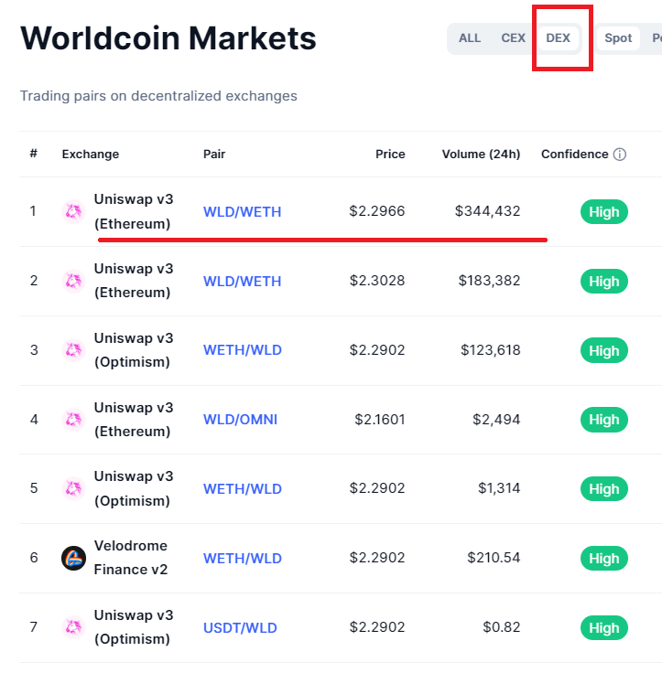Click Velodrome Finance v2 exchange name
This screenshot has height=673, width=662.
(130, 558)
